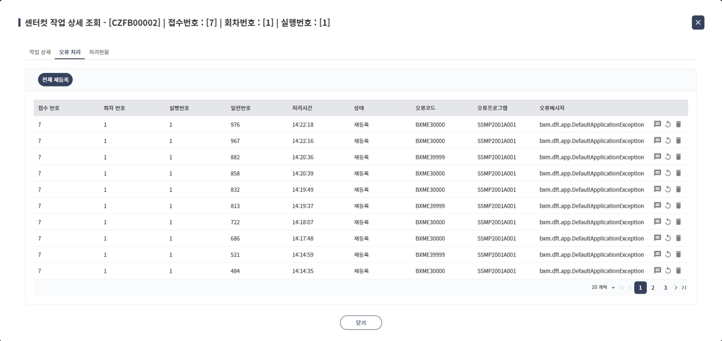Click the 전체 재등록 button
The image size is (722, 341).
55,80
